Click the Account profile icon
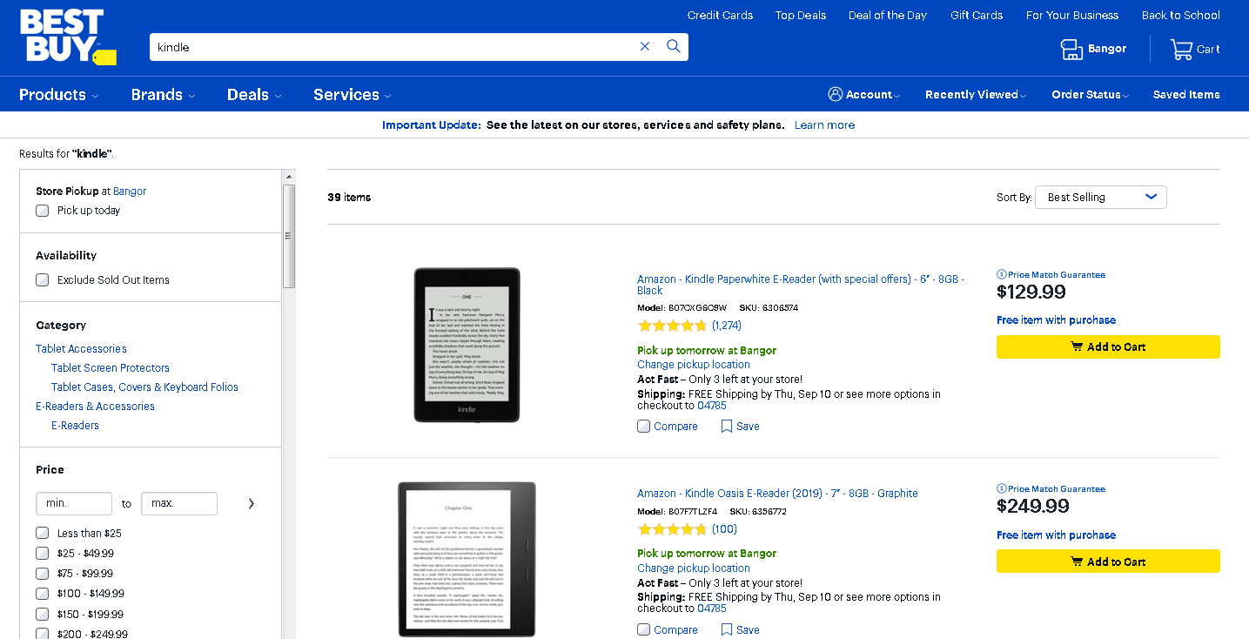 point(836,94)
